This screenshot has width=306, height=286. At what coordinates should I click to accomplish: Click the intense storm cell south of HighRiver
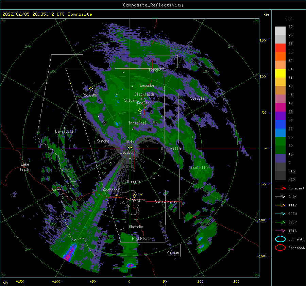pyautogui.click(x=130, y=265)
